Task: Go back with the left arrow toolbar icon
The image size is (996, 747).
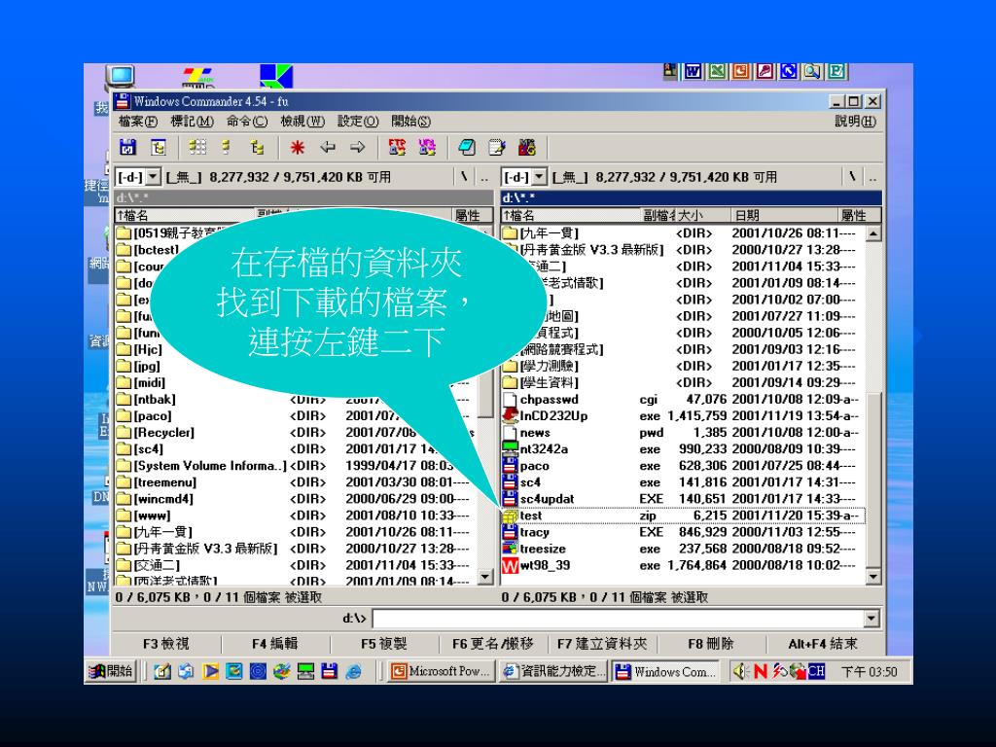Action: [327, 148]
